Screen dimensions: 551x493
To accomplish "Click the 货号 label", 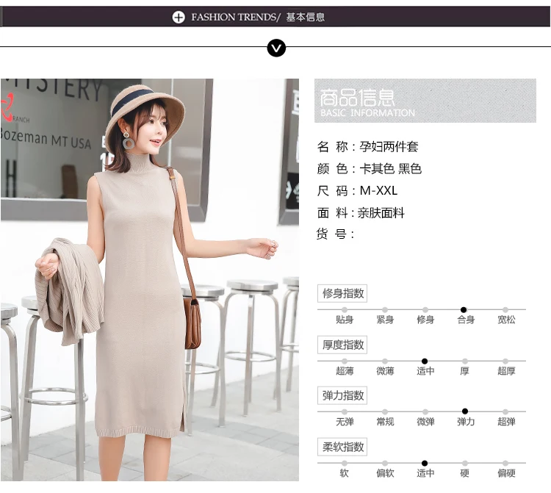I will (x=335, y=234).
